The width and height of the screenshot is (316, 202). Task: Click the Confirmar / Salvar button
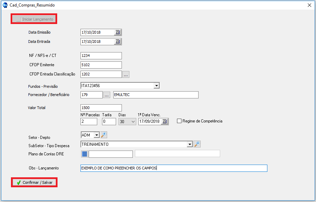[x=34, y=182]
